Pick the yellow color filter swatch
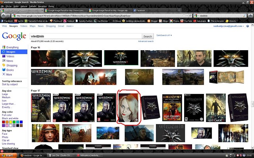Screen dimensions: 254x158 point(11,122)
